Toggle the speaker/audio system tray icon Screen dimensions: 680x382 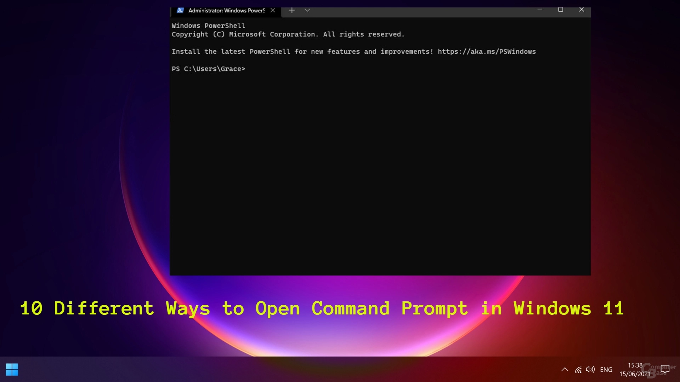click(591, 369)
